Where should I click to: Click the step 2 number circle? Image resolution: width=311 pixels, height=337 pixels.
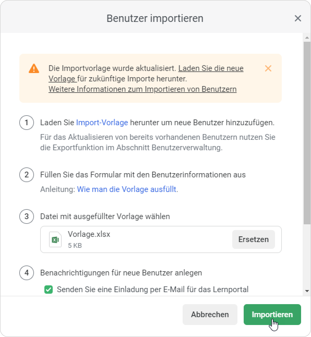(27, 175)
